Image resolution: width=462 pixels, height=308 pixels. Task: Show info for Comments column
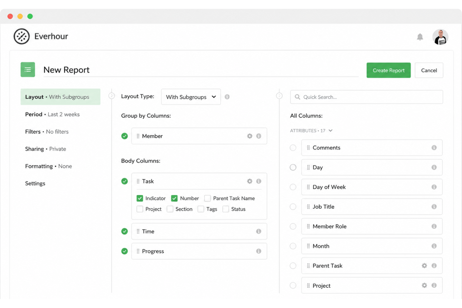(x=434, y=148)
